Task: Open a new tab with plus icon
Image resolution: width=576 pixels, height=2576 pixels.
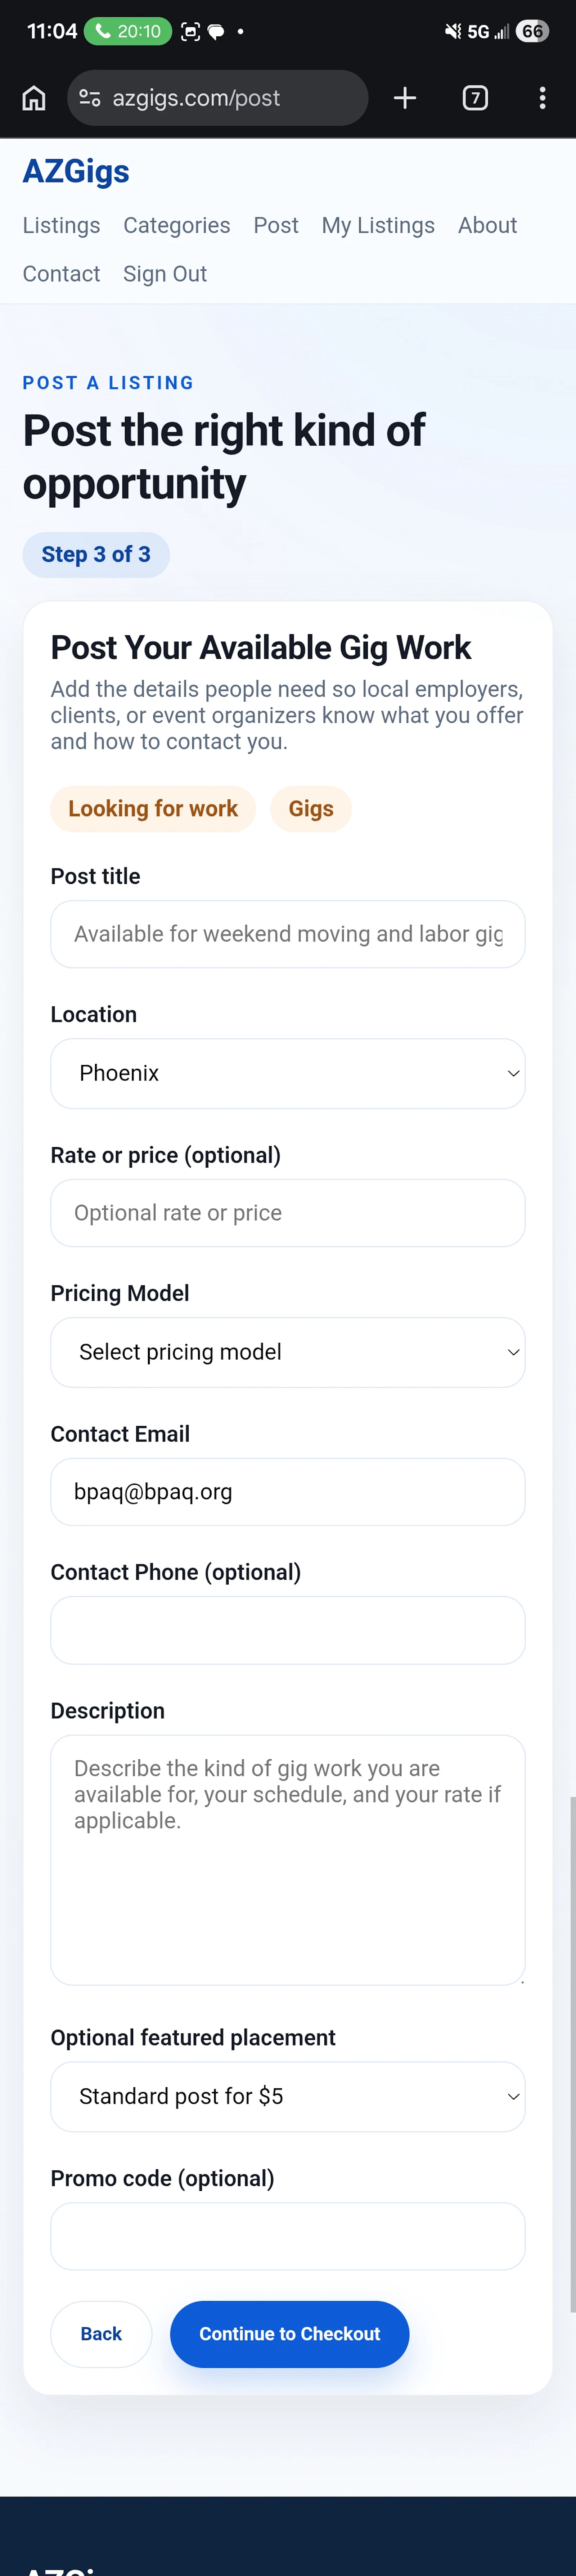Action: (x=405, y=98)
